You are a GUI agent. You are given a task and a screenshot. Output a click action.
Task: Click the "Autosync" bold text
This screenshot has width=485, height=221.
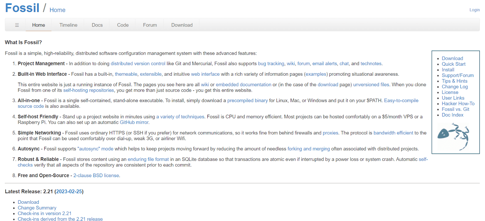(28, 149)
